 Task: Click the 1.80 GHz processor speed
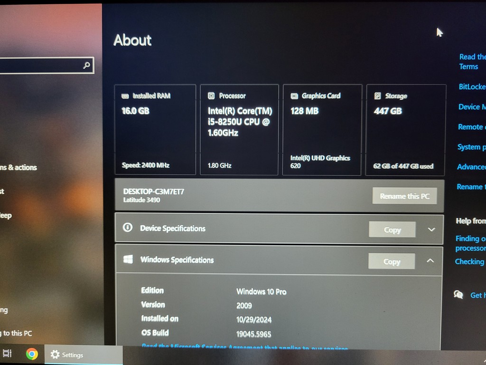[219, 166]
